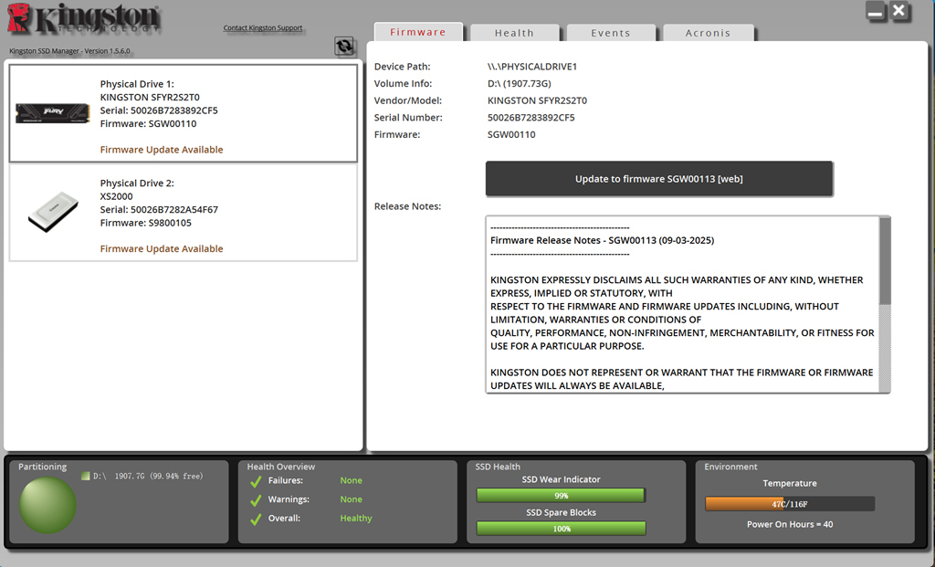Screen dimensions: 935x567
Task: Click inside the release notes text box
Action: pyautogui.click(x=683, y=304)
